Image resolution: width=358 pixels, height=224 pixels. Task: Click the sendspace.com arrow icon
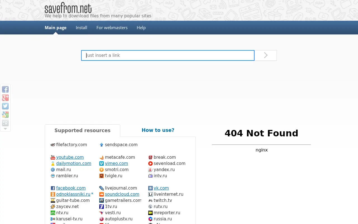[102, 145]
